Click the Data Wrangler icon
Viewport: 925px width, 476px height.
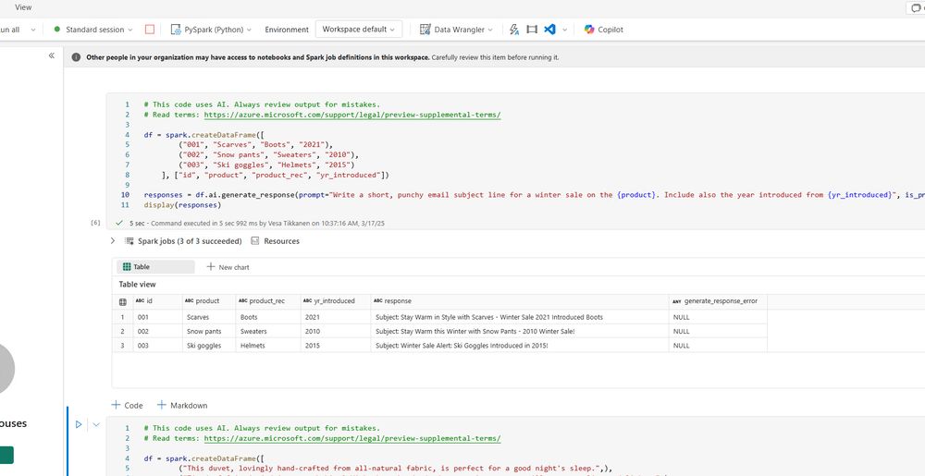[425, 30]
